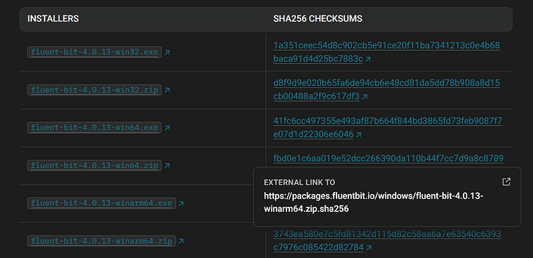
Task: Click arrow icon after checksum ending baca91d4d25bc7883c
Action: point(368,59)
